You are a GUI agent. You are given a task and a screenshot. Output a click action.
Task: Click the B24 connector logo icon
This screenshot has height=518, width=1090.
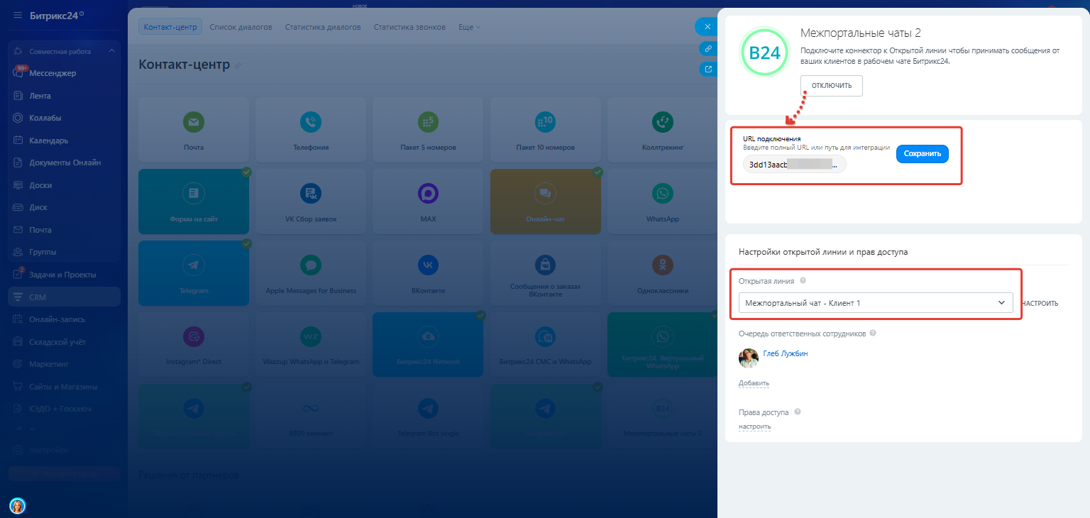tap(764, 52)
